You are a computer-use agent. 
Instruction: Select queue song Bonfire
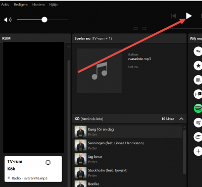tap(128, 183)
